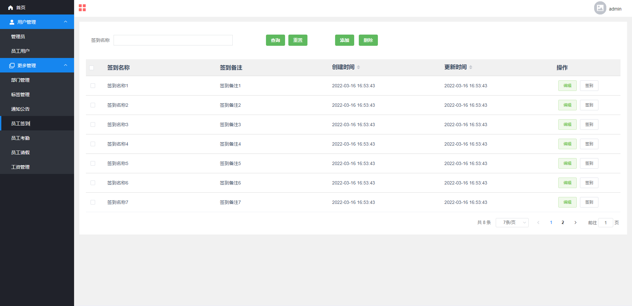Click the admin avatar icon
The height and width of the screenshot is (306, 632).
tap(600, 8)
